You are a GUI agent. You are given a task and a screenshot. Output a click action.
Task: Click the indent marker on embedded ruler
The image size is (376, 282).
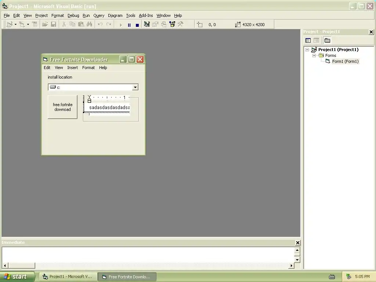90,99
